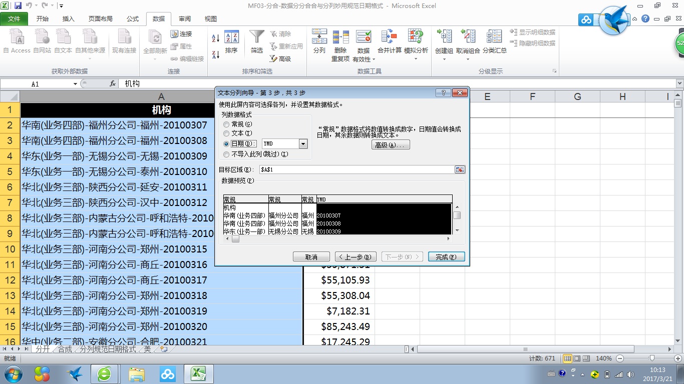Image resolution: width=684 pixels, height=384 pixels.
Task: Select 不导入此列(跳过) radio button
Action: [x=226, y=154]
